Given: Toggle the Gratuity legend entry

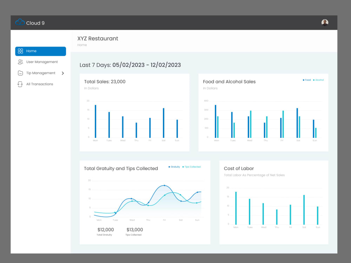Looking at the screenshot, I should click(174, 167).
